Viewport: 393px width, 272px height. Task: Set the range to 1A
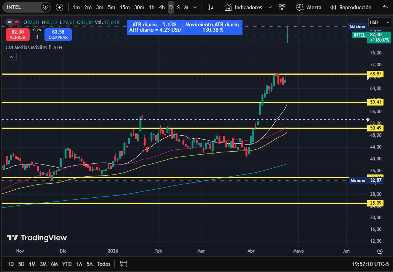(x=79, y=264)
